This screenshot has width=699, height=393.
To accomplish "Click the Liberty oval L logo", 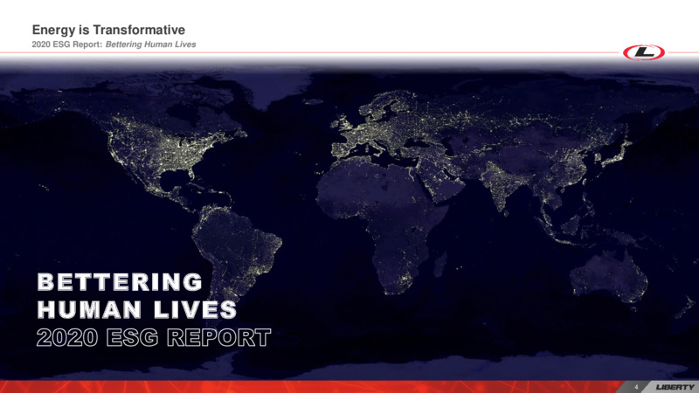I will tap(644, 52).
